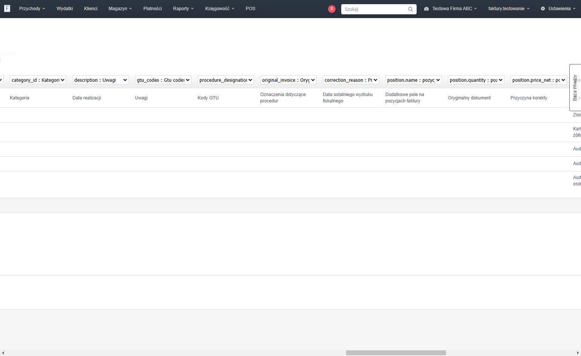The image size is (581, 356).
Task: Open the notifications badge showing 5
Action: pyautogui.click(x=332, y=9)
